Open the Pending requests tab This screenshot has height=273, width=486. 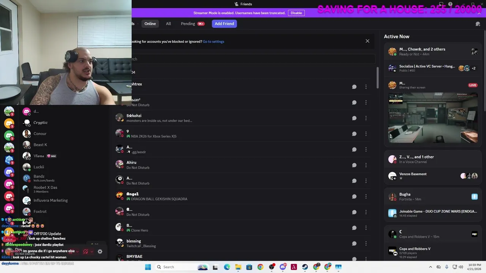click(x=193, y=24)
